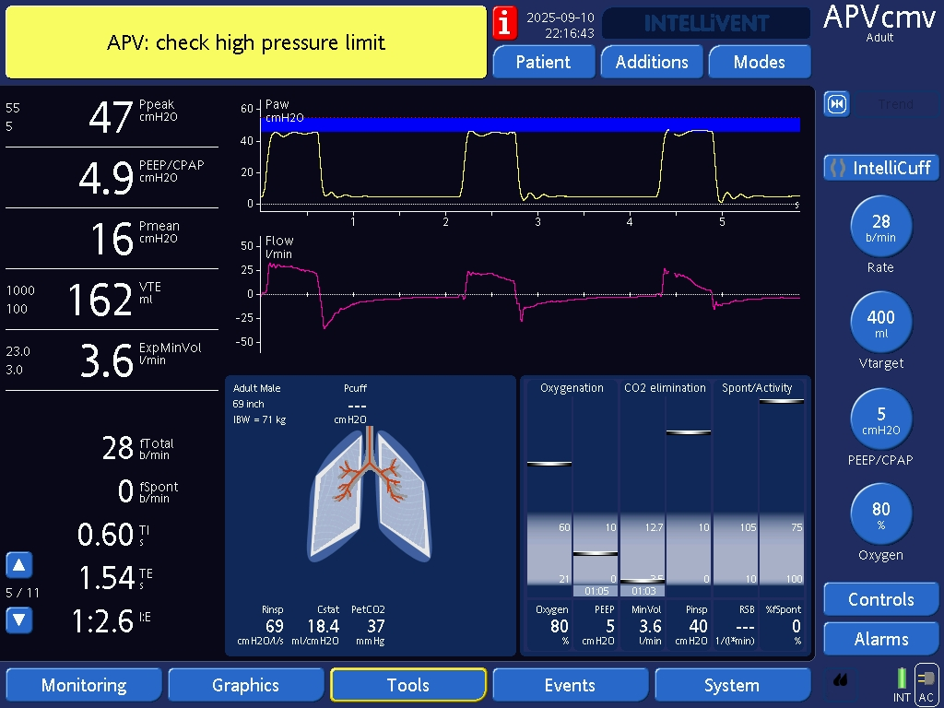Click the humidifier droplets icon
This screenshot has width=944, height=708.
pyautogui.click(x=840, y=681)
